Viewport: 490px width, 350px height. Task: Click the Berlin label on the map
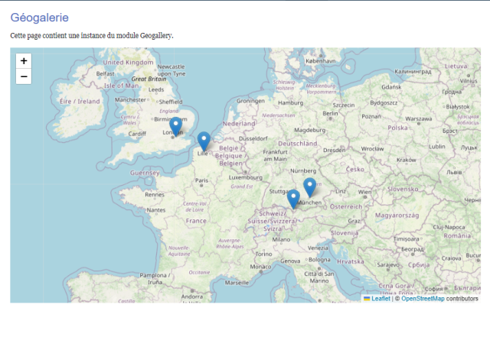[x=330, y=114]
